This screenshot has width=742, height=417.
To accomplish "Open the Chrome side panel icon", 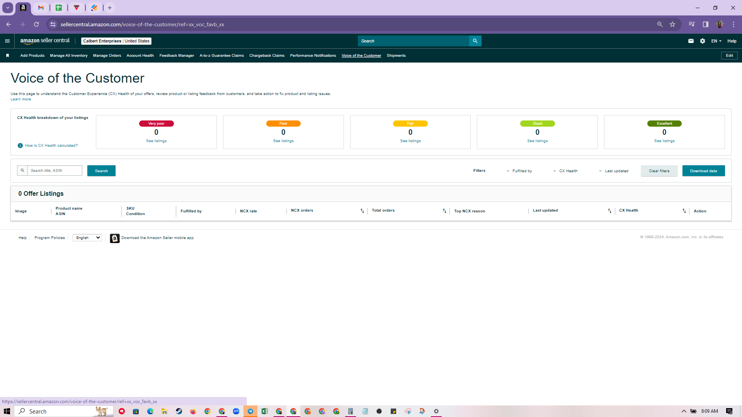I will click(x=705, y=24).
